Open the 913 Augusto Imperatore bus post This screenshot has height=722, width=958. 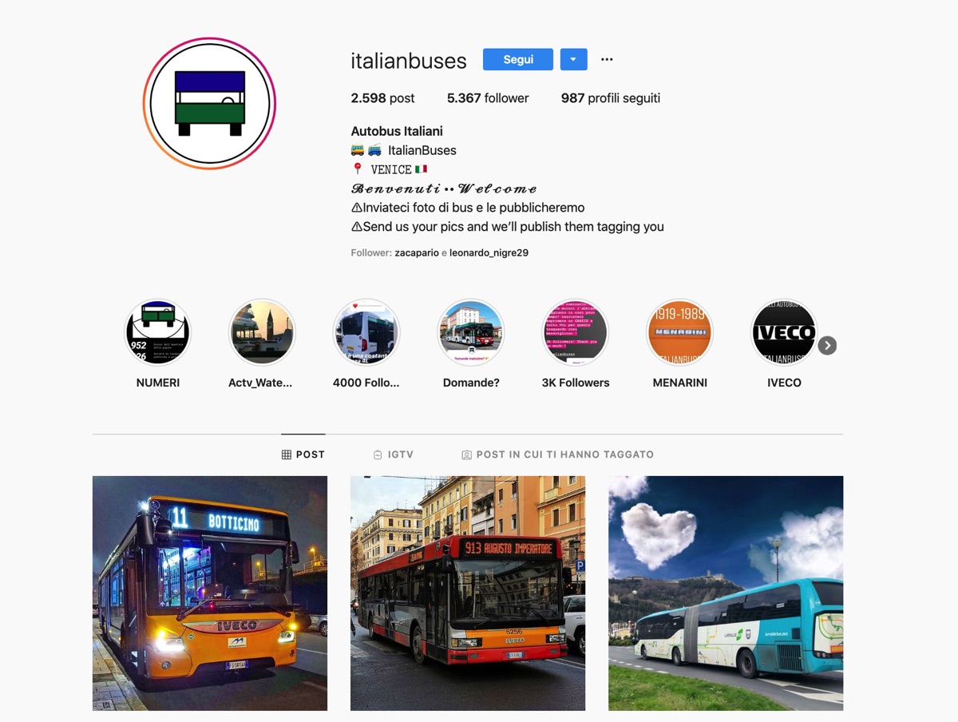click(x=468, y=593)
